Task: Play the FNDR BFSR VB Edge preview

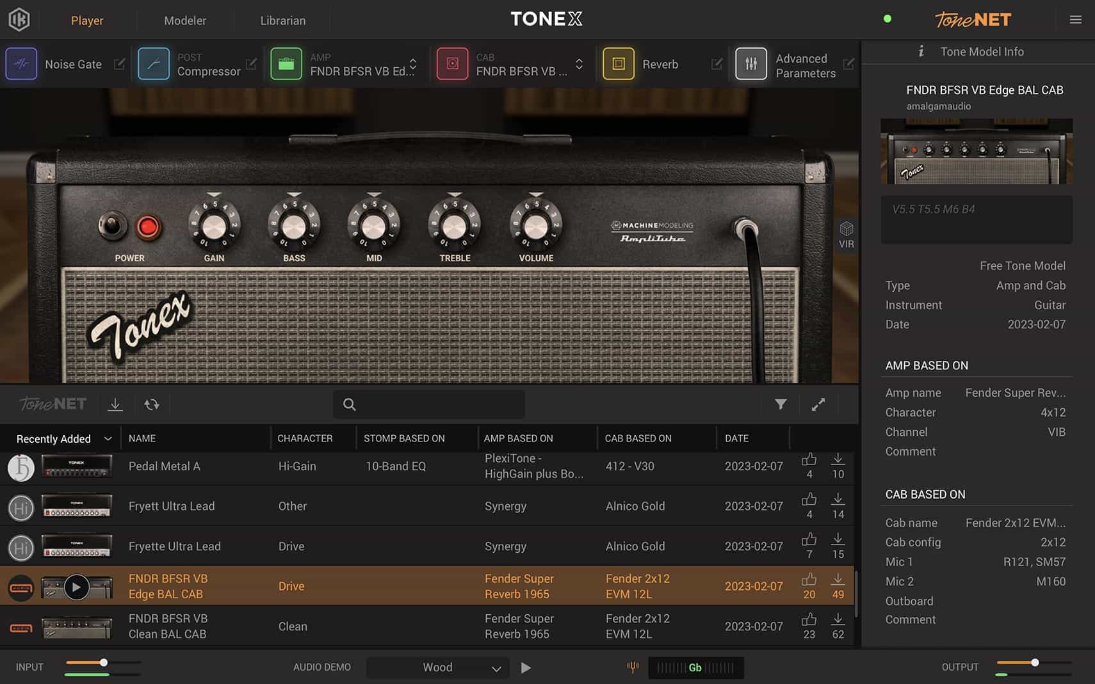Action: 76,587
